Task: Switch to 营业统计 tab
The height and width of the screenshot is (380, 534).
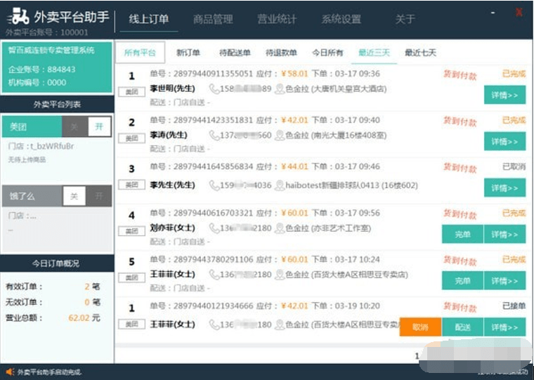Action: [x=277, y=19]
